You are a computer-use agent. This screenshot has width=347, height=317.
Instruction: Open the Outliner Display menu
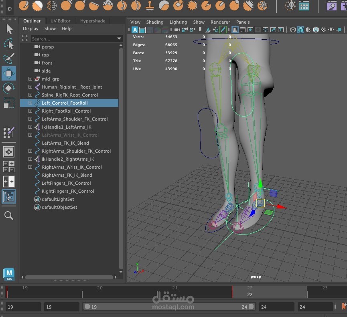(x=30, y=28)
